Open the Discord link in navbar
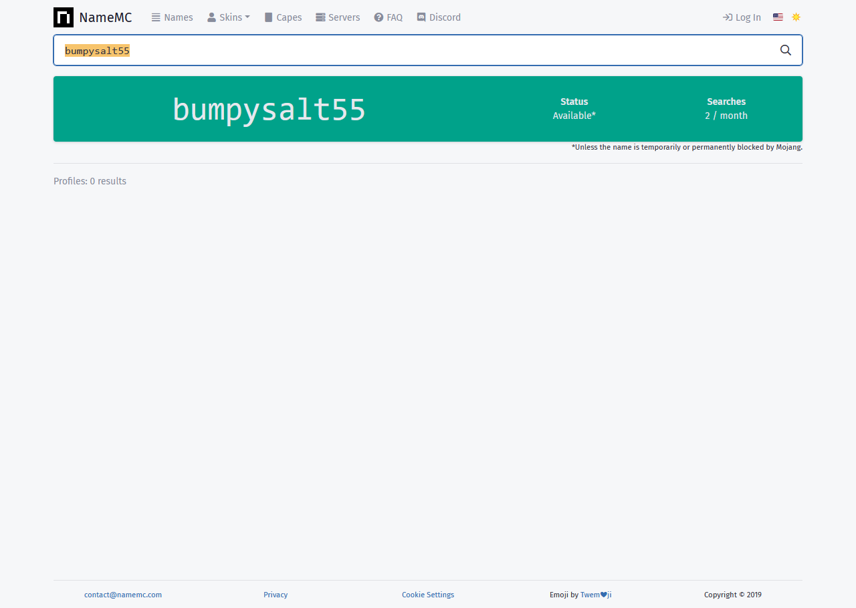Screen dimensions: 856x608 (439, 17)
